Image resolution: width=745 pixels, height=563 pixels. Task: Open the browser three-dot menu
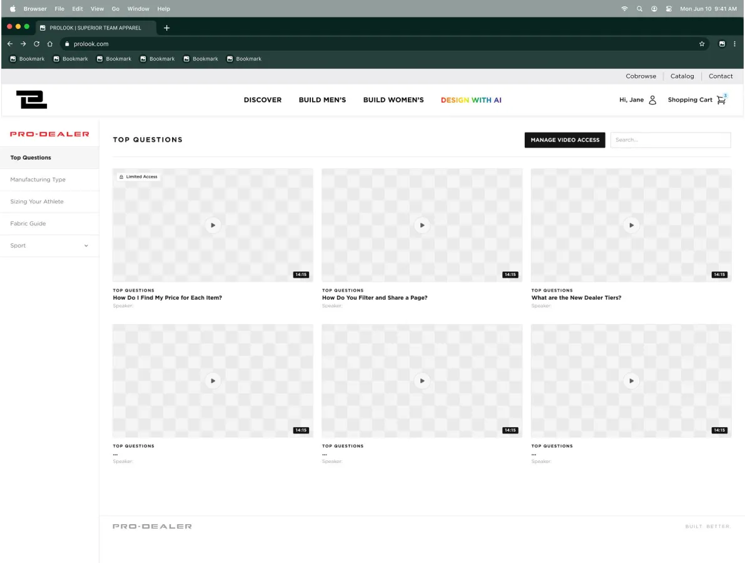pyautogui.click(x=734, y=44)
